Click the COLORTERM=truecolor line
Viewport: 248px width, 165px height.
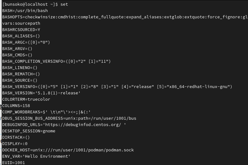pyautogui.click(x=26, y=99)
